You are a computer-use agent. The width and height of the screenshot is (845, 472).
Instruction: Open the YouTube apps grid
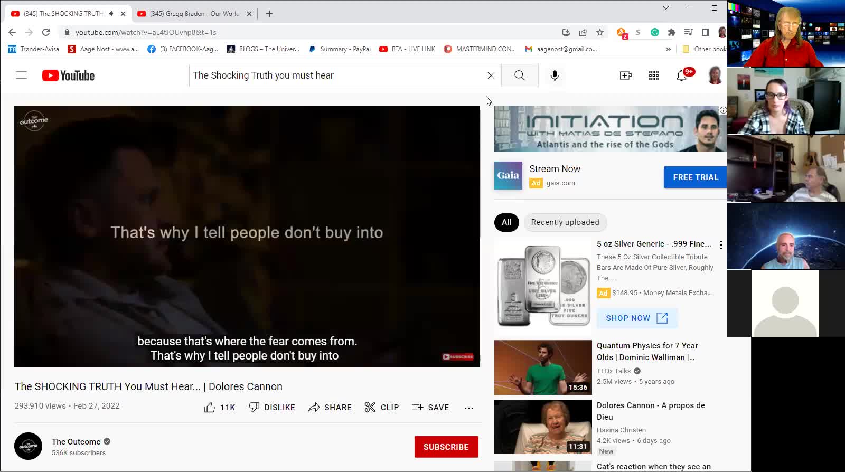654,75
